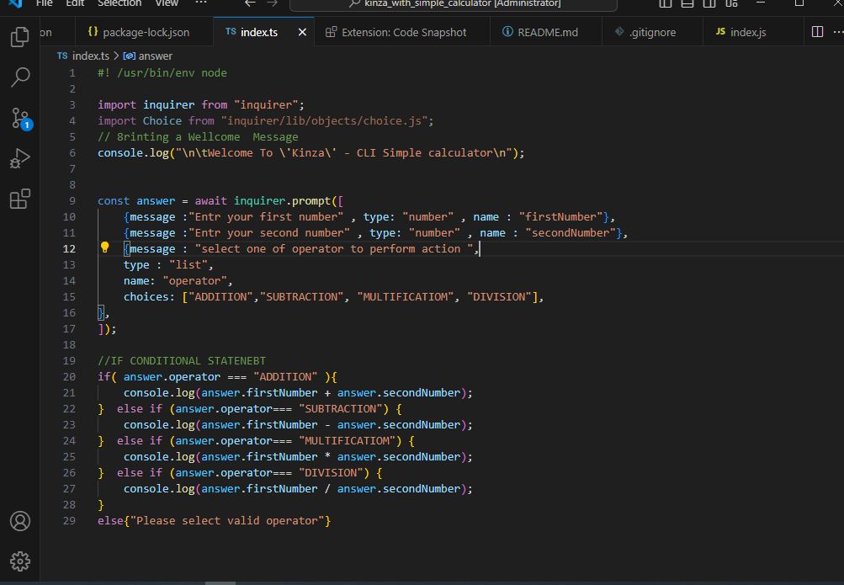Click the go forward navigation arrow

[x=273, y=3]
